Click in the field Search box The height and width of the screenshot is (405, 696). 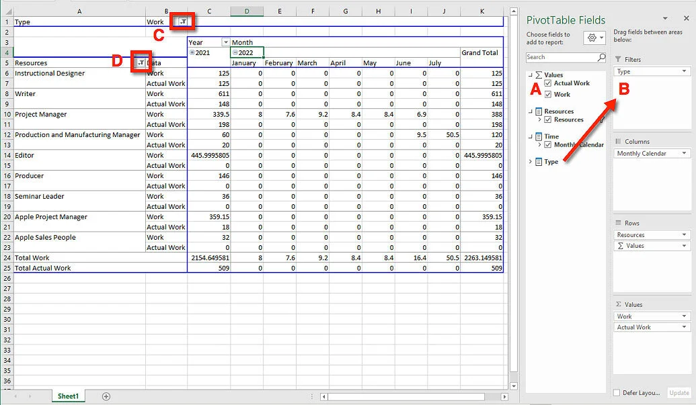click(x=562, y=57)
